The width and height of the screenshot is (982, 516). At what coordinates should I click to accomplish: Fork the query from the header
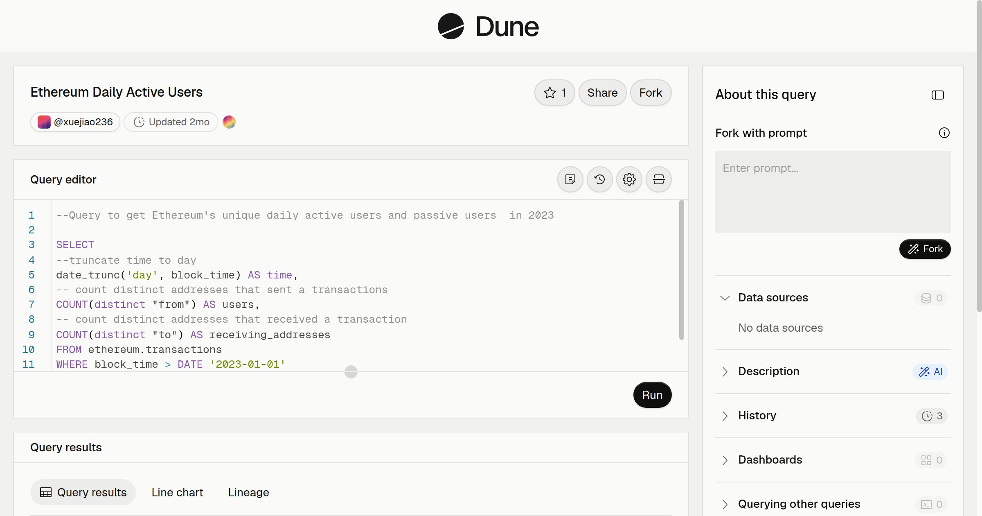pyautogui.click(x=651, y=93)
